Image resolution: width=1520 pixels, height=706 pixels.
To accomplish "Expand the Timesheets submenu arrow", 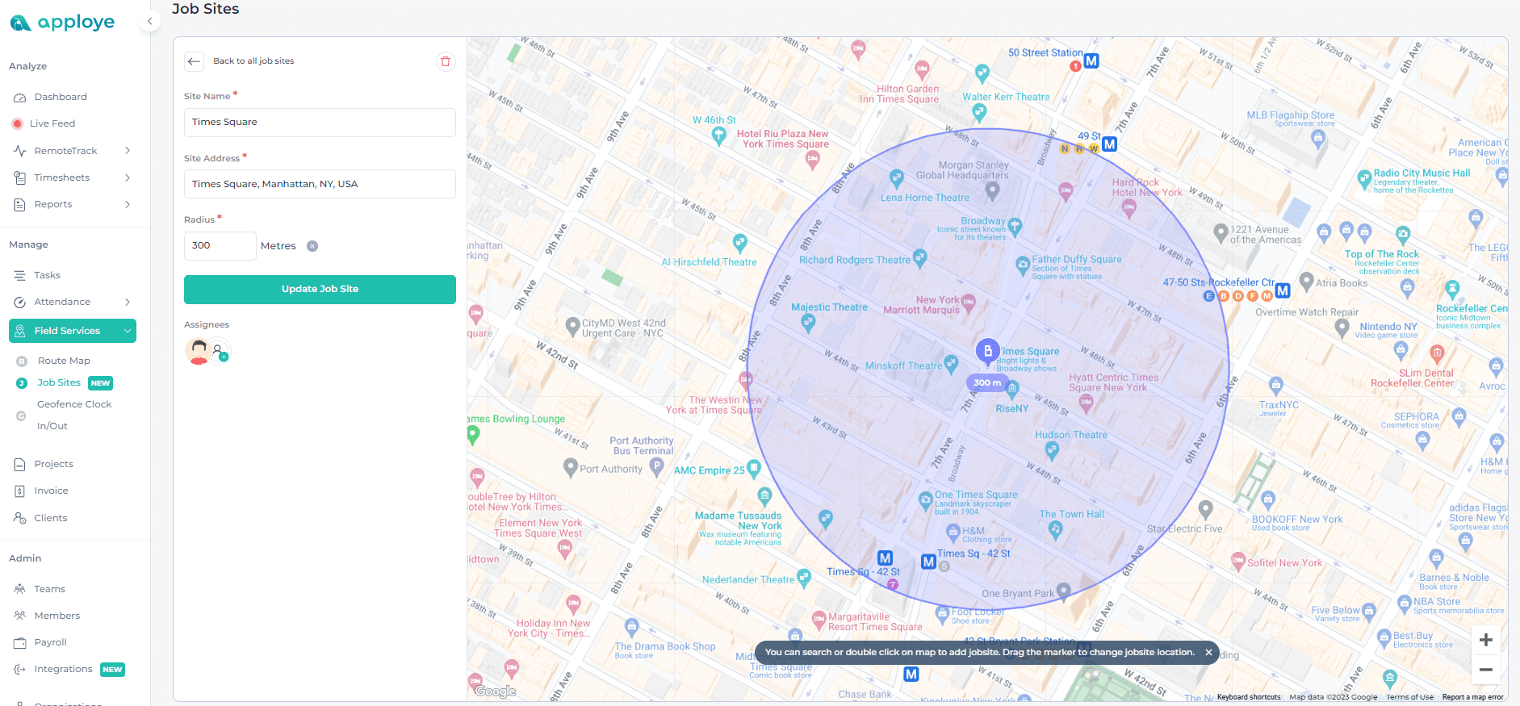I will 128,178.
